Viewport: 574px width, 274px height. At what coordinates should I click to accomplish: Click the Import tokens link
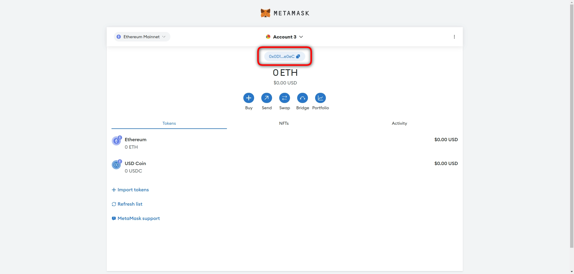[x=130, y=190]
